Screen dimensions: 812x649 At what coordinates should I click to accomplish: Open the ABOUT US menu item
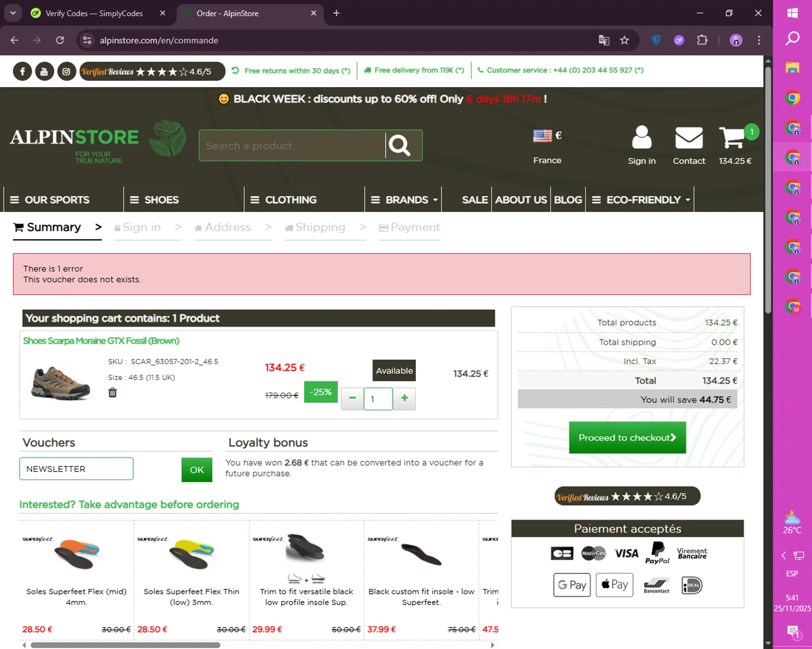(x=521, y=200)
